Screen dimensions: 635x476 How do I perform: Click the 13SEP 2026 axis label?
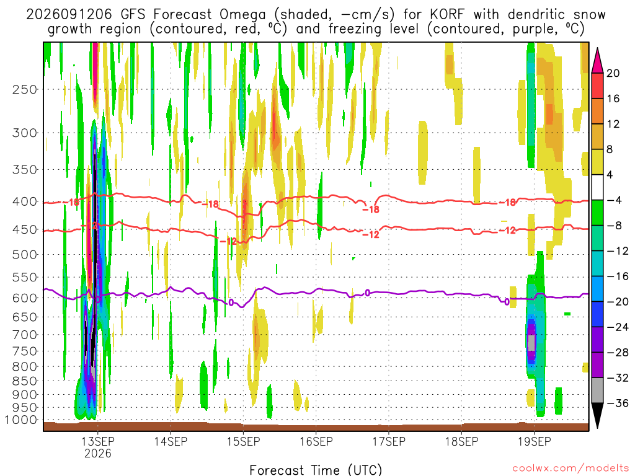[97, 447]
